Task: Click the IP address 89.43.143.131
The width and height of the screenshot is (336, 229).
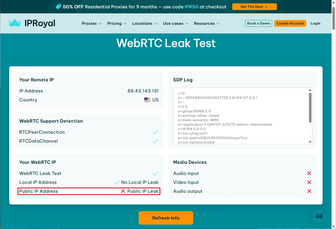Action: (x=143, y=91)
